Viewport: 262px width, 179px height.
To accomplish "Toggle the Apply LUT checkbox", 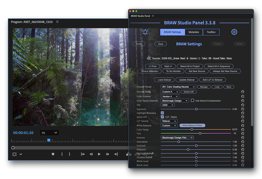I will pyautogui.click(x=162, y=117).
